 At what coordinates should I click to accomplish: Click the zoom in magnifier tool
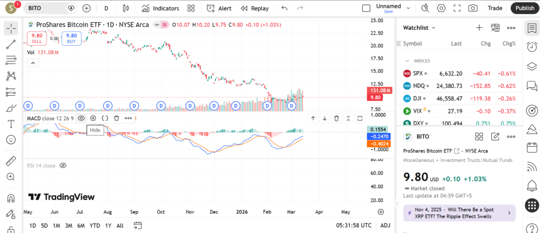tap(11, 177)
